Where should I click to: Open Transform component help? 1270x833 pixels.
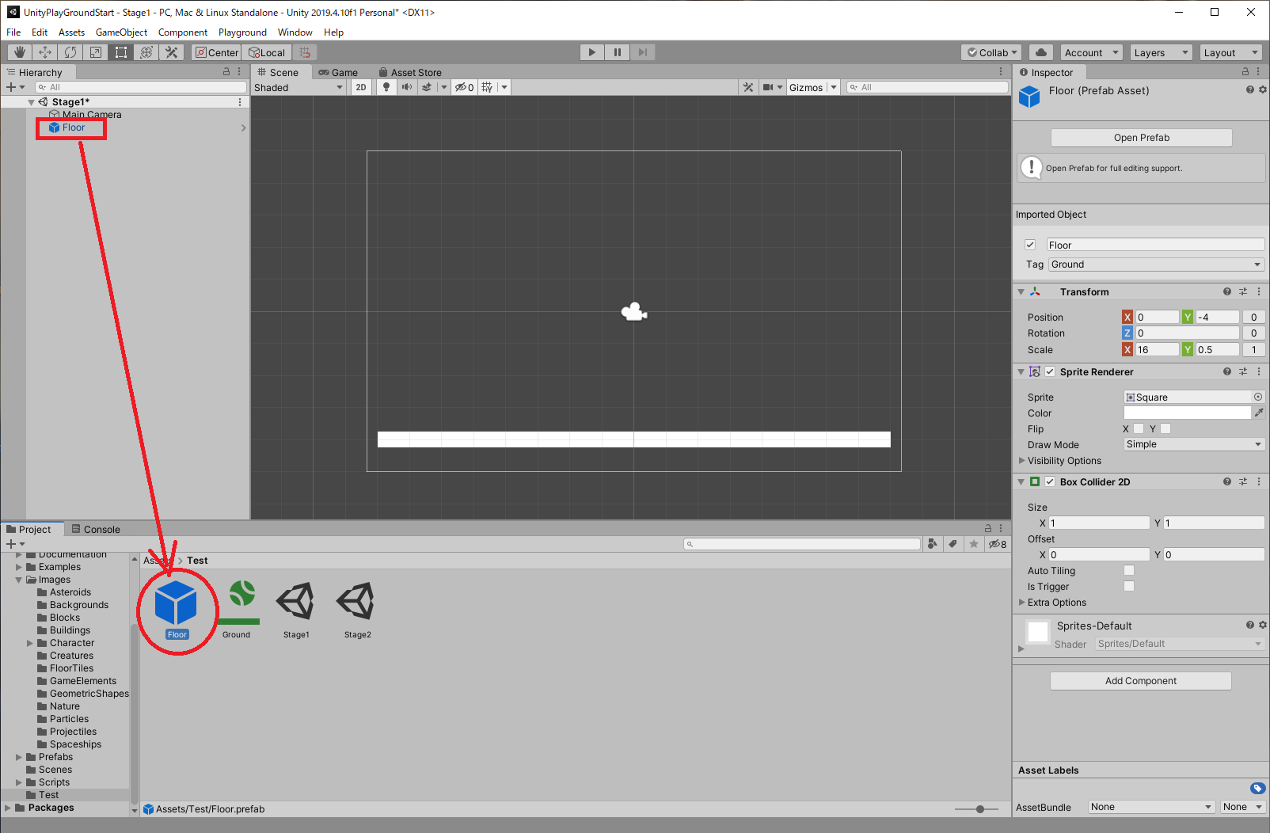click(1227, 291)
